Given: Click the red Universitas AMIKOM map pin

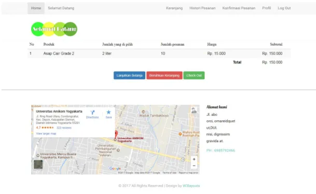Looking at the screenshot, I should [x=116, y=134].
